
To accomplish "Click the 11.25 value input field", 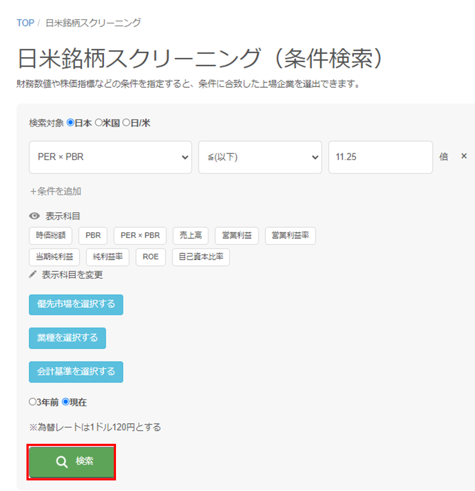I will coord(381,157).
